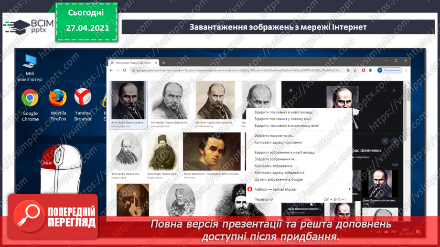440x247 pixels.
Task: Launch the Mozilla FireFox desktop shortcut
Action: coord(58,105)
